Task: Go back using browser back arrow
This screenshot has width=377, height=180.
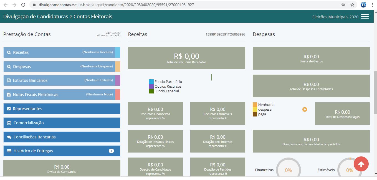Action: pos(6,5)
